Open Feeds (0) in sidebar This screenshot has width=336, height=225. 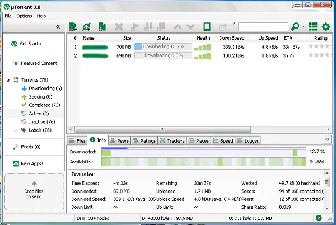pos(26,147)
